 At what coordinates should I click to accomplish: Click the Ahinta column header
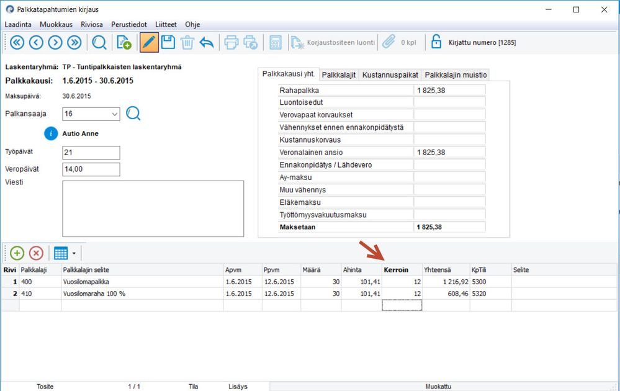(x=361, y=269)
